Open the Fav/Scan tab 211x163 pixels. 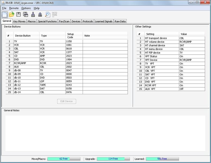64,21
